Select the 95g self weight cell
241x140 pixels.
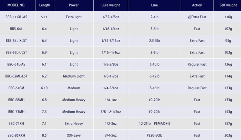pyautogui.click(x=227, y=40)
